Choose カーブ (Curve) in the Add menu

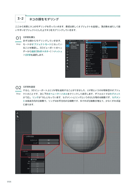click(x=93, y=44)
